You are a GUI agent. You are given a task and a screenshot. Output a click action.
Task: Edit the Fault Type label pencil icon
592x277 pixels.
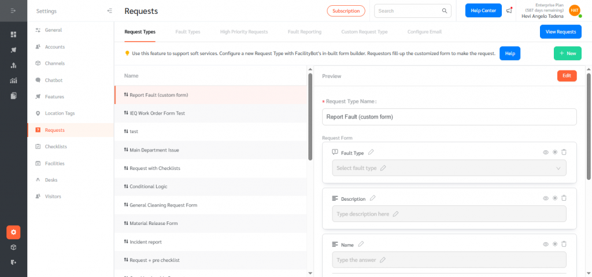[371, 152]
